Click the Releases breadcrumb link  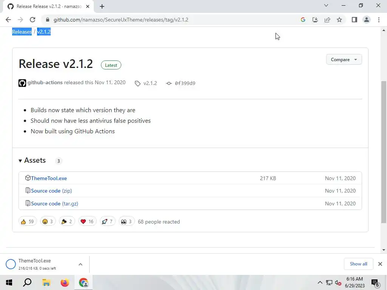coord(22,32)
